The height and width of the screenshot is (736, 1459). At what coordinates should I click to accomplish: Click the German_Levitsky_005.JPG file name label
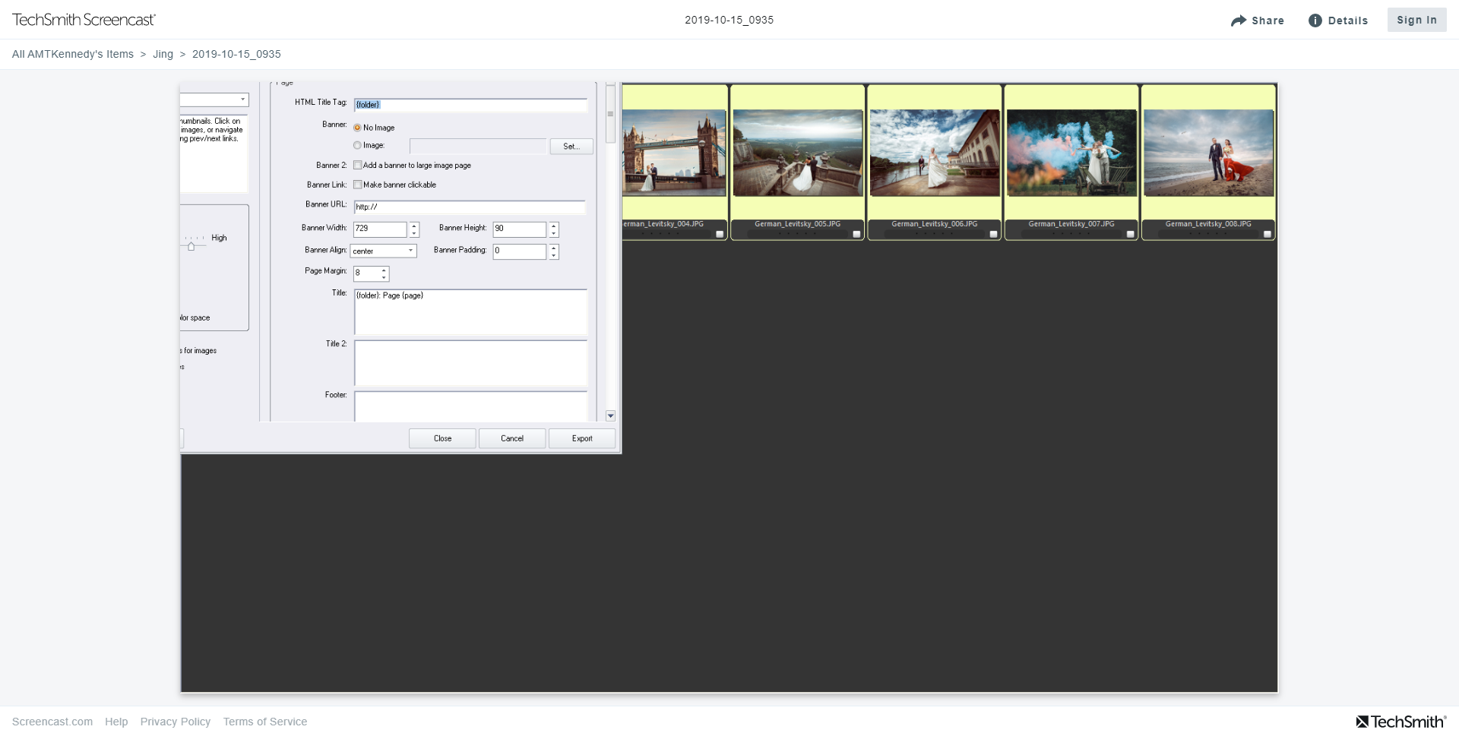[798, 224]
